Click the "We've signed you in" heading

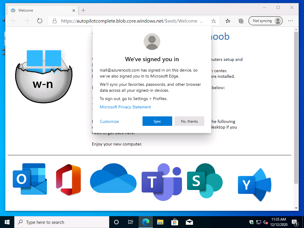click(152, 59)
